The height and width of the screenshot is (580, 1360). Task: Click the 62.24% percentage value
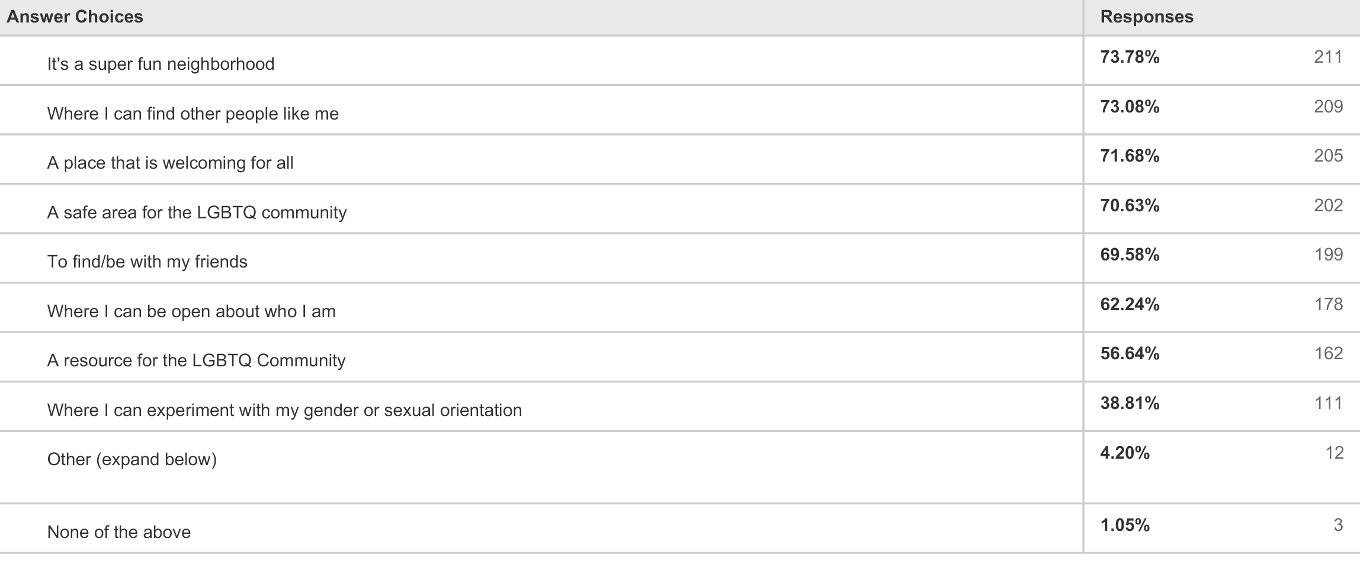pos(1130,304)
